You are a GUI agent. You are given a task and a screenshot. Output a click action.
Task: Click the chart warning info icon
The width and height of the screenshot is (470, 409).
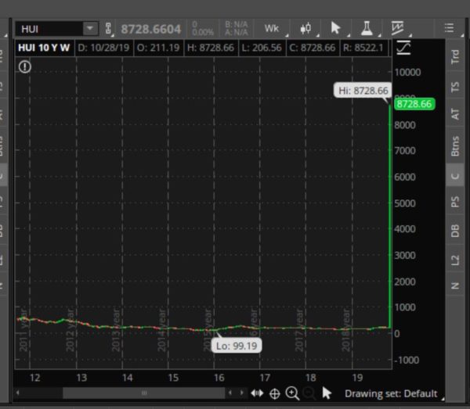point(25,67)
